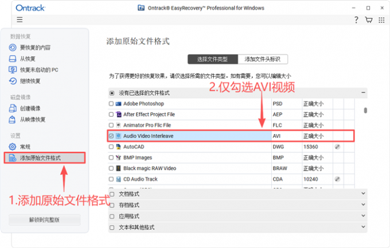
Task: Click the 恢复未启动的 PC icon
Action: 13,70
